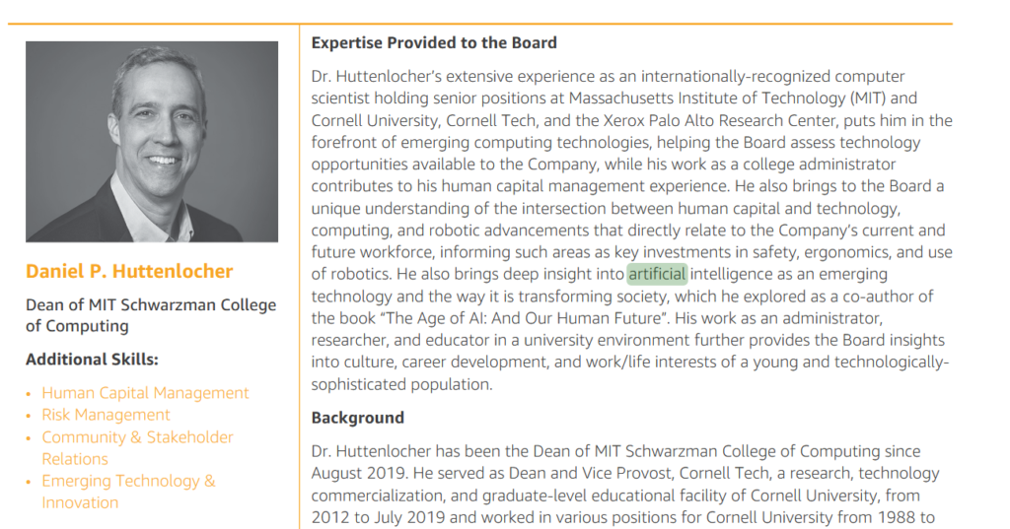Click 'Xerox Palo Alto Research Center' text
This screenshot has width=1010, height=529.
(721, 120)
